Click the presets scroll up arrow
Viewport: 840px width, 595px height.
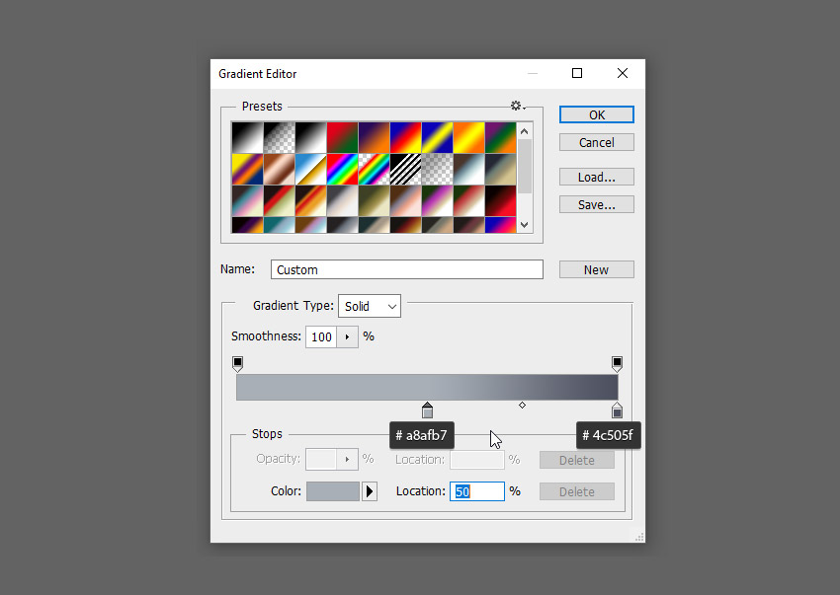coord(525,131)
